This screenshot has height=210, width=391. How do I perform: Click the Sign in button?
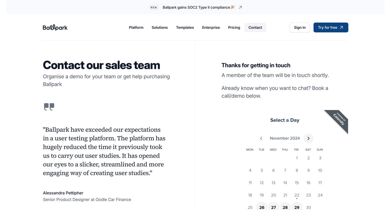(300, 27)
